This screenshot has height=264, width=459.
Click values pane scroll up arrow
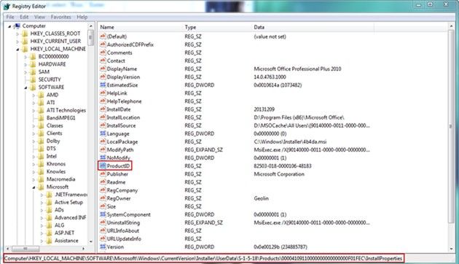tap(451, 26)
